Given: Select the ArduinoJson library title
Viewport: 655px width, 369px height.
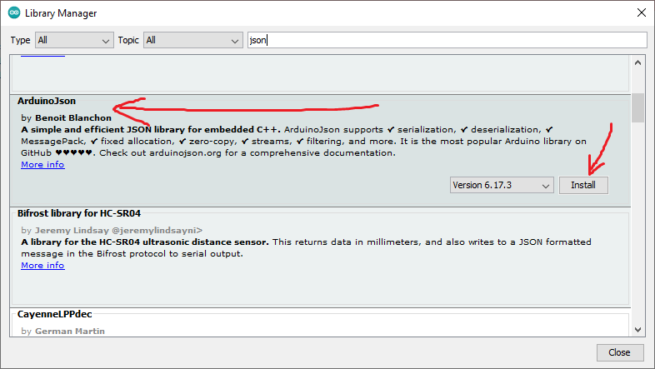Looking at the screenshot, I should (47, 101).
